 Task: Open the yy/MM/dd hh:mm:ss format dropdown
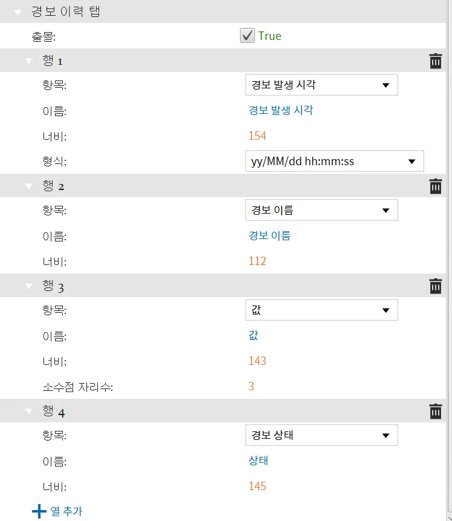334,162
